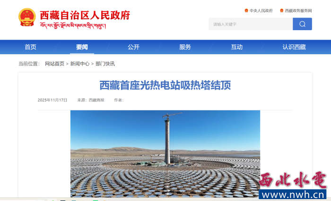Click the 网站首页 breadcrumb link
The width and height of the screenshot is (331, 201).
tap(54, 64)
